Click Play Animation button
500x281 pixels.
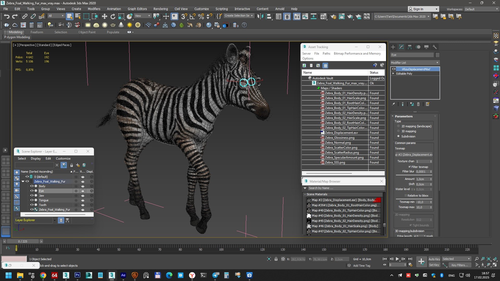[397, 259]
